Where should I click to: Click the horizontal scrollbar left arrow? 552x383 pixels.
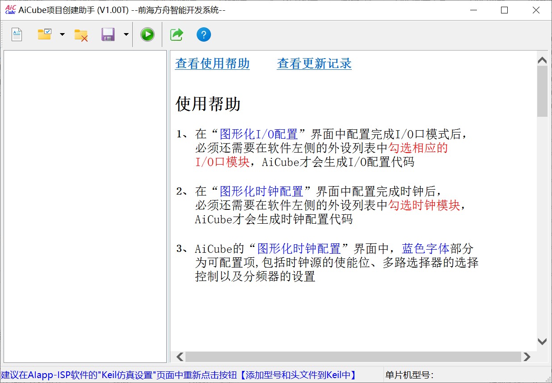[x=180, y=357]
